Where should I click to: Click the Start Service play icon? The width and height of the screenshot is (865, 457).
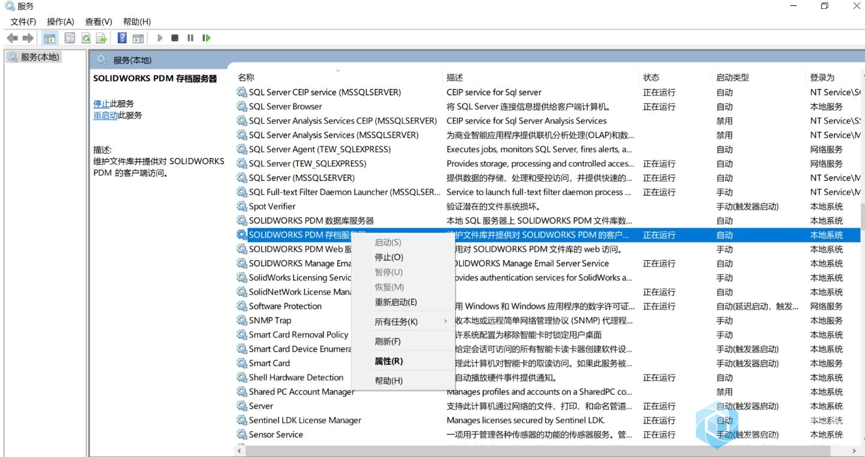(160, 38)
